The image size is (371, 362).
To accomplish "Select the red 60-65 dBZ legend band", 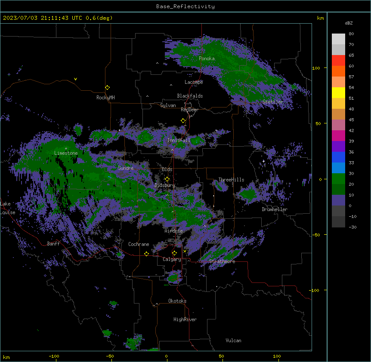I will 338,60.
